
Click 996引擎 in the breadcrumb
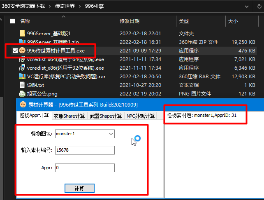(94, 6)
